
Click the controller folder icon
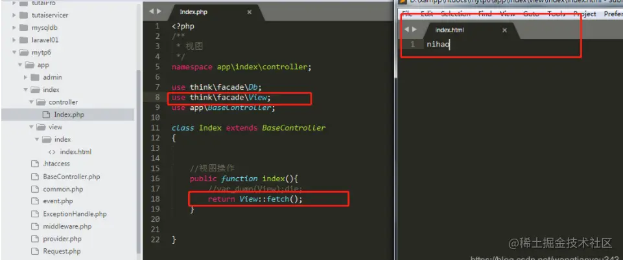click(x=41, y=102)
